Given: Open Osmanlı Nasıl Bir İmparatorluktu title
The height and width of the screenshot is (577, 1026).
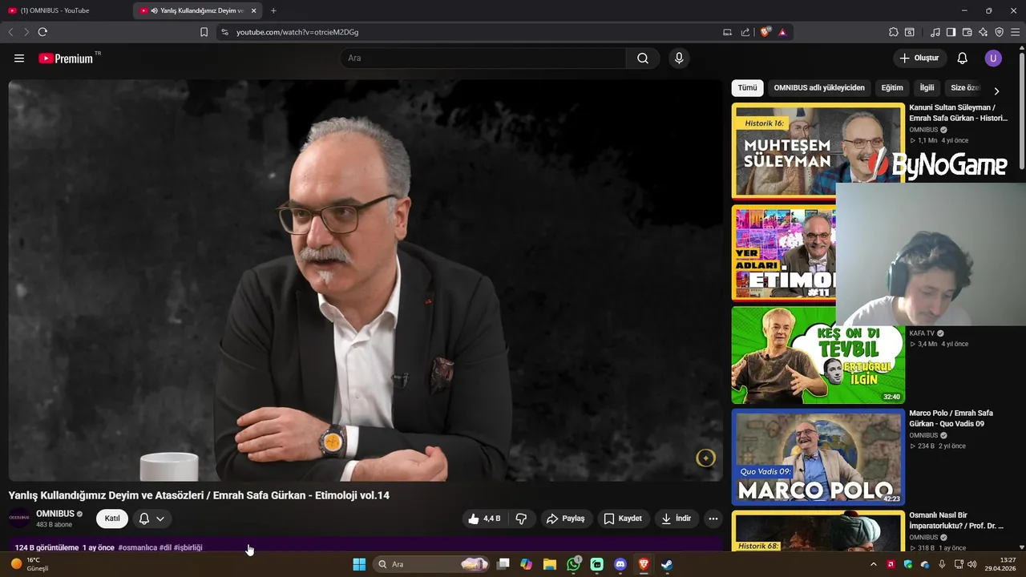Looking at the screenshot, I should pos(956,520).
